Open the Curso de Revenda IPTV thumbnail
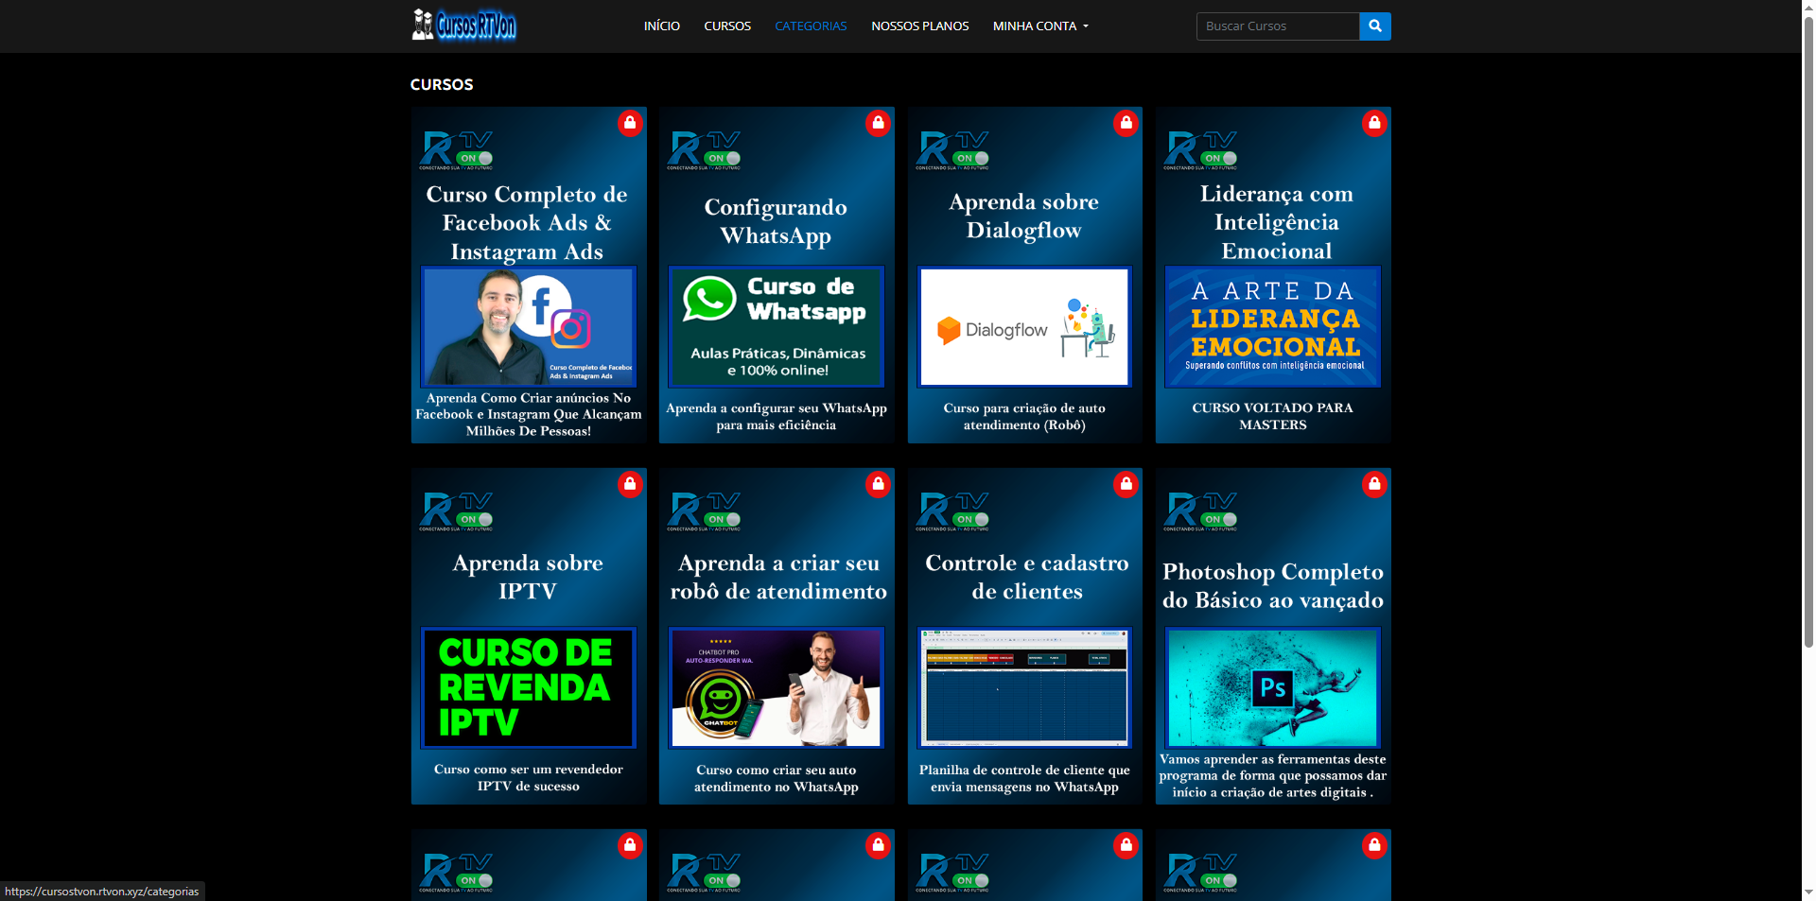 click(x=528, y=687)
